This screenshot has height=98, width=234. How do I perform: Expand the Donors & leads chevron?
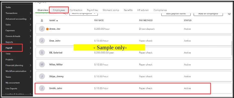[x=30, y=36]
